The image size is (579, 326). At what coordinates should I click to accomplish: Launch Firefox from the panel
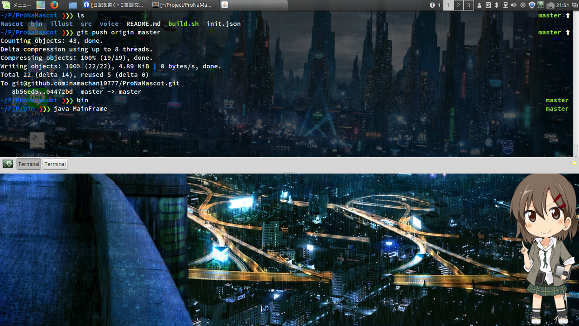click(x=54, y=5)
